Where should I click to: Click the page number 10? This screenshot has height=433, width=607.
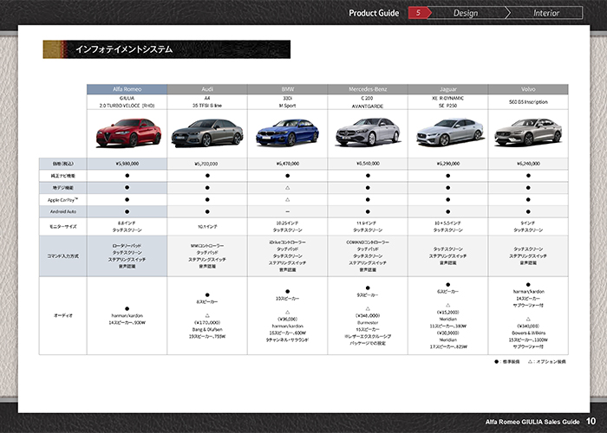point(591,422)
